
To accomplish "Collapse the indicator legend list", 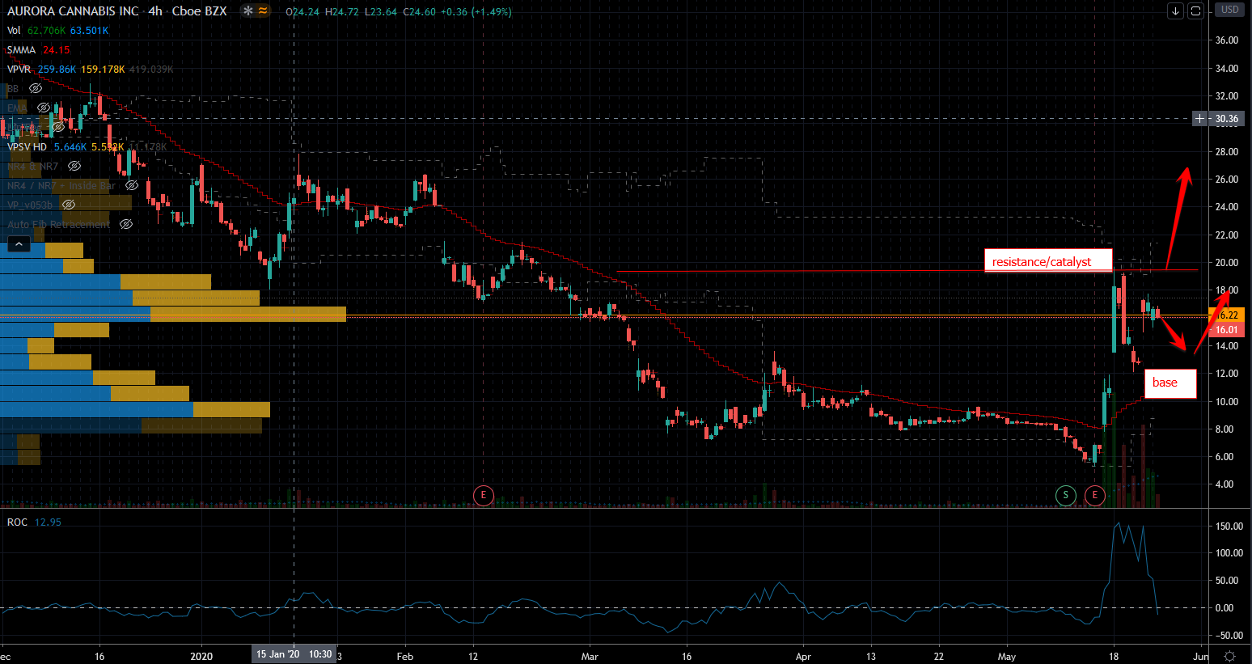I will [x=18, y=243].
